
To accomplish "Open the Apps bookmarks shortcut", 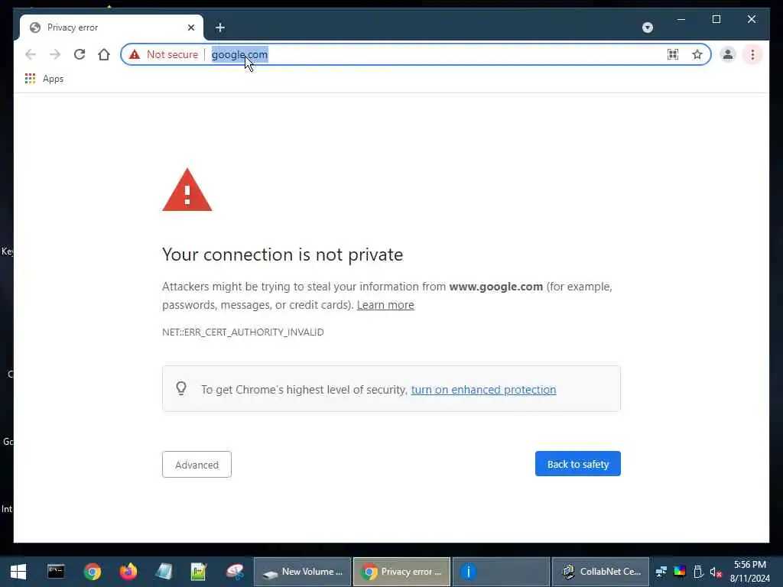I will pos(44,79).
